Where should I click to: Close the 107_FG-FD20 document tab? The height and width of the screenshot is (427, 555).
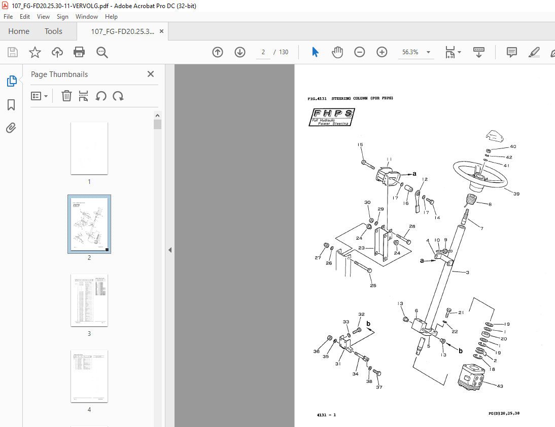161,31
